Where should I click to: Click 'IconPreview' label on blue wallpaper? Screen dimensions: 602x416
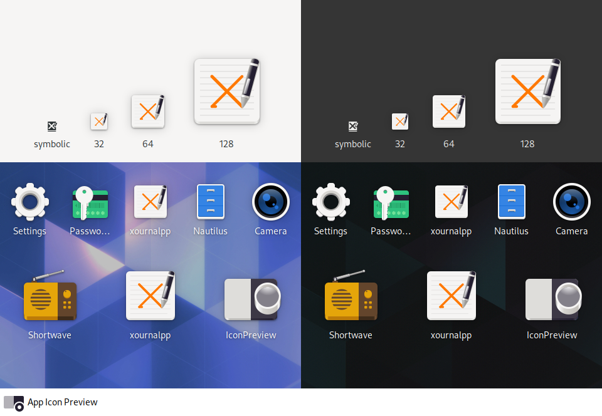click(251, 335)
